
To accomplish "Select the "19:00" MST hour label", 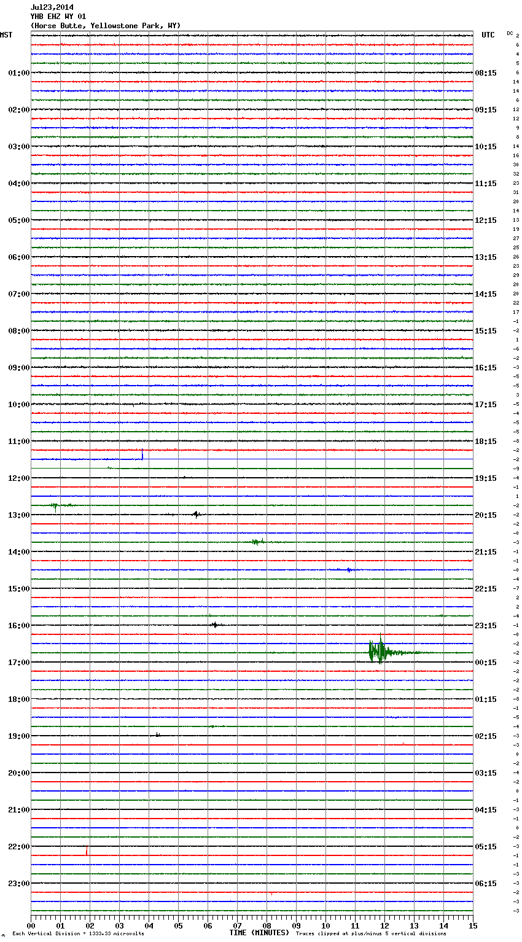I will [x=19, y=736].
